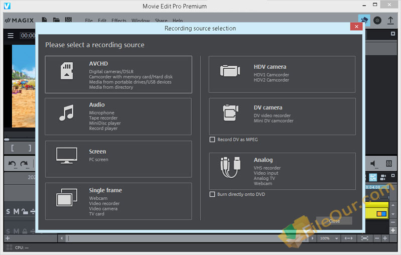Toggle lock icon on first track

(25, 211)
